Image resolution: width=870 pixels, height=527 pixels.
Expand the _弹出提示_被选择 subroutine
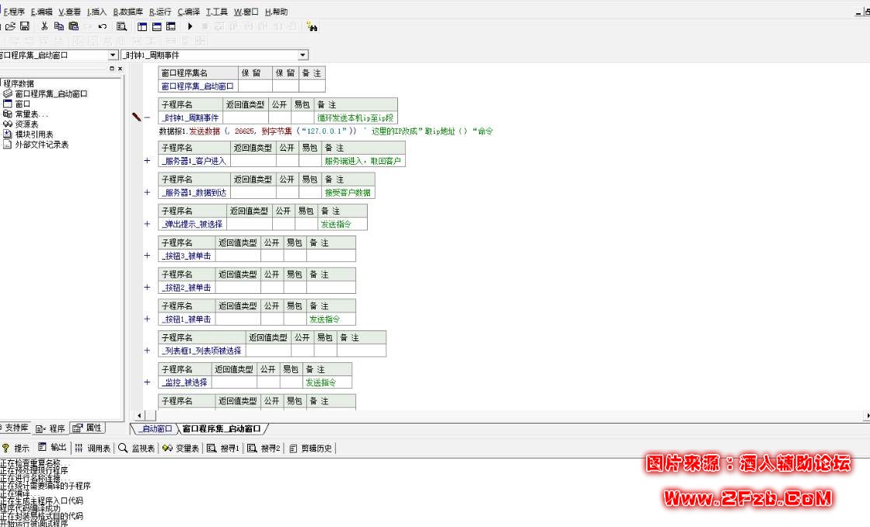click(x=148, y=224)
